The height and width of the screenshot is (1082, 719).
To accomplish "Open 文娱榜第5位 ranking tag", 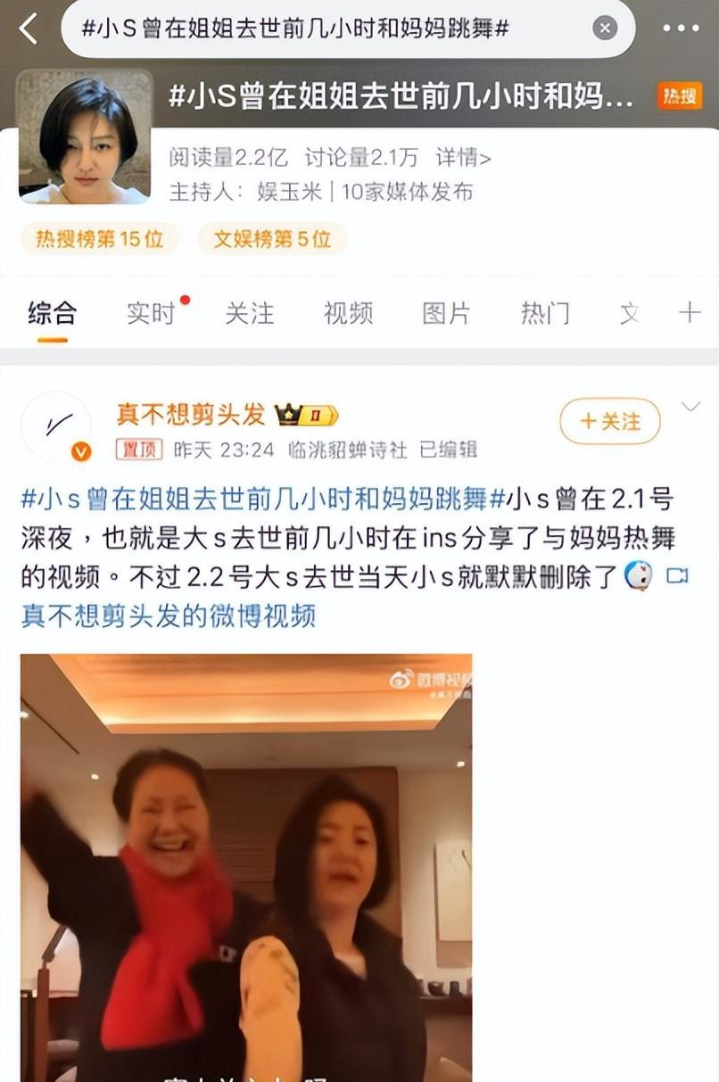I will [271, 238].
